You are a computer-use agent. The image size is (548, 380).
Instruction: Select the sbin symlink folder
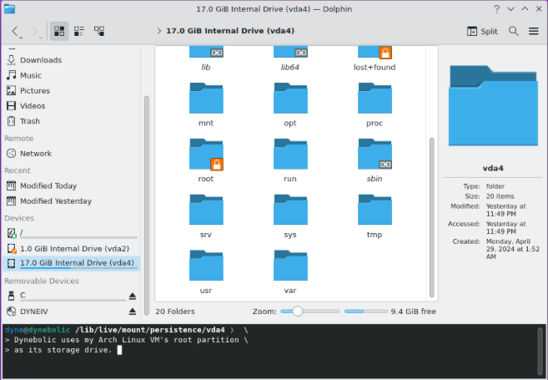375,160
